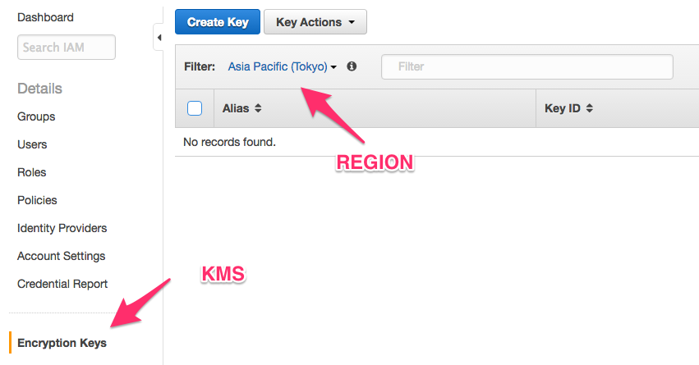Navigate to Roles
This screenshot has height=365, width=699.
(32, 172)
